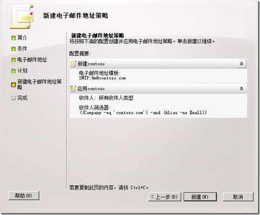Click the green 条件 step indicator

(14, 49)
